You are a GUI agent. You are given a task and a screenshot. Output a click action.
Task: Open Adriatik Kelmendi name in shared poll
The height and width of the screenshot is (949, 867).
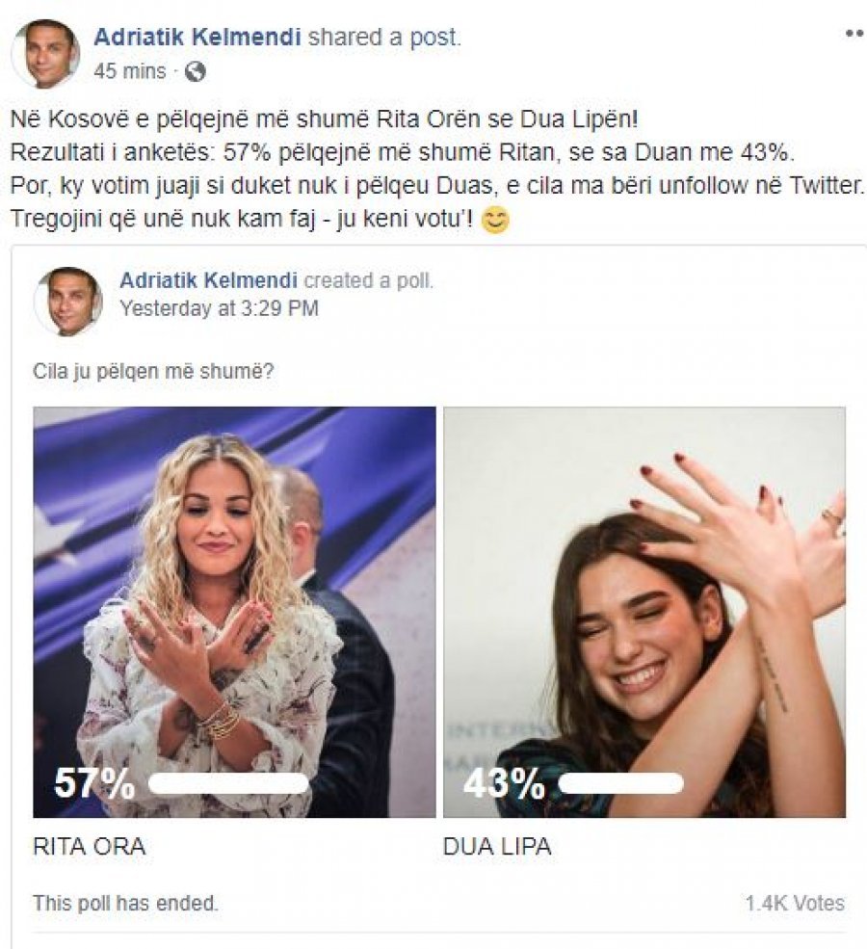click(208, 280)
